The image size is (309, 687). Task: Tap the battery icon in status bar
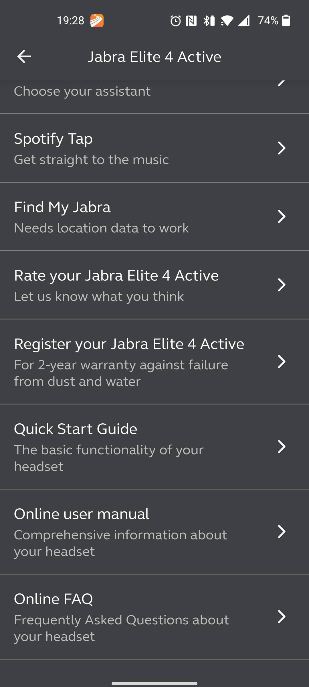(x=286, y=21)
